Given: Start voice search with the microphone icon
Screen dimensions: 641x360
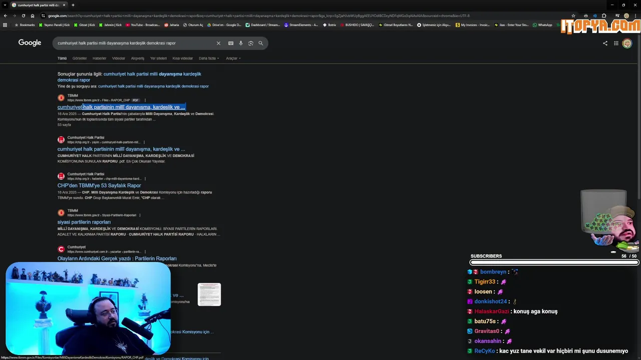Looking at the screenshot, I should pyautogui.click(x=241, y=43).
